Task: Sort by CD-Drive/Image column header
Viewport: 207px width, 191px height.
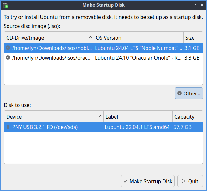Action: 47,38
